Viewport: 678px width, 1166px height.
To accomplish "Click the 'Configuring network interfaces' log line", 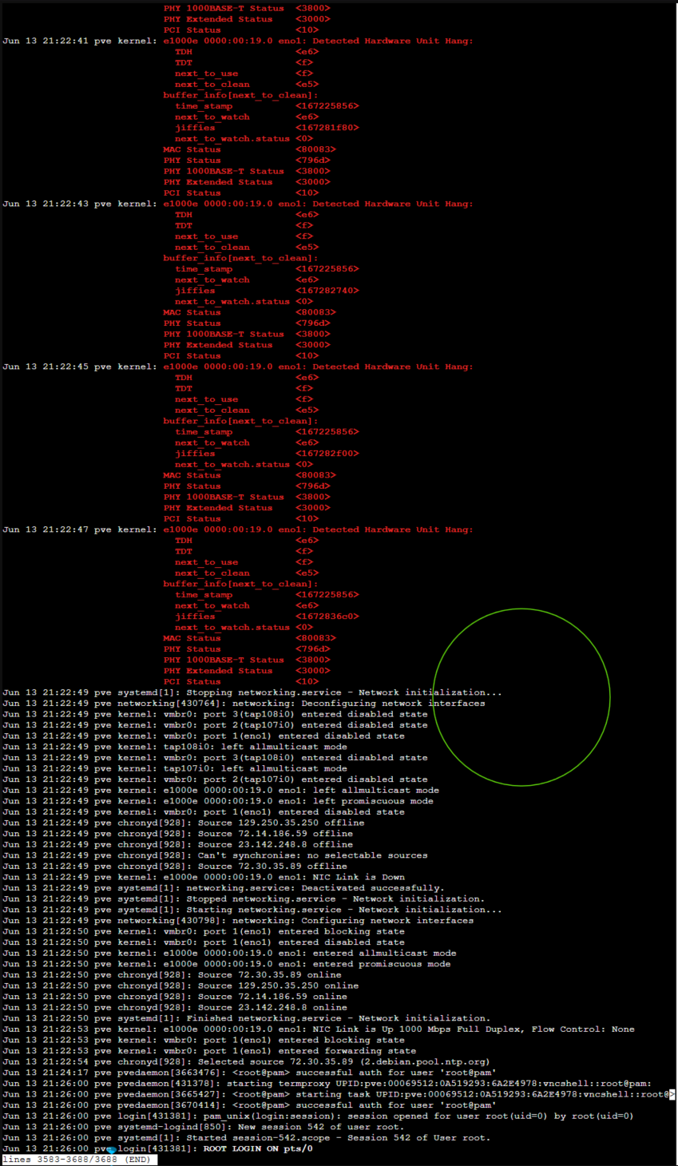I will click(238, 921).
